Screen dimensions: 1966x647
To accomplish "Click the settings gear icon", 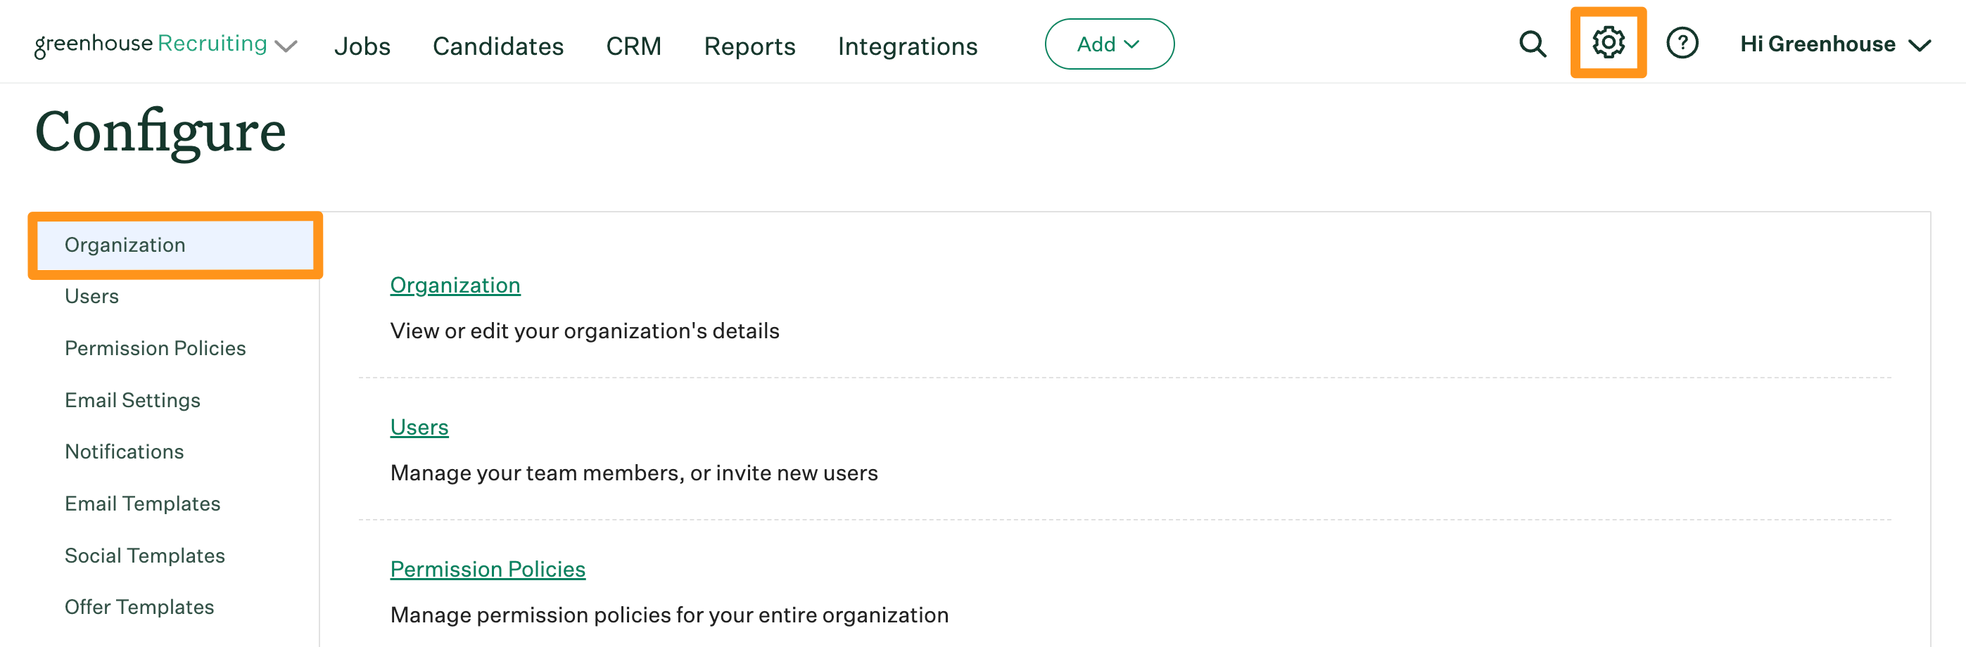I will pos(1608,44).
